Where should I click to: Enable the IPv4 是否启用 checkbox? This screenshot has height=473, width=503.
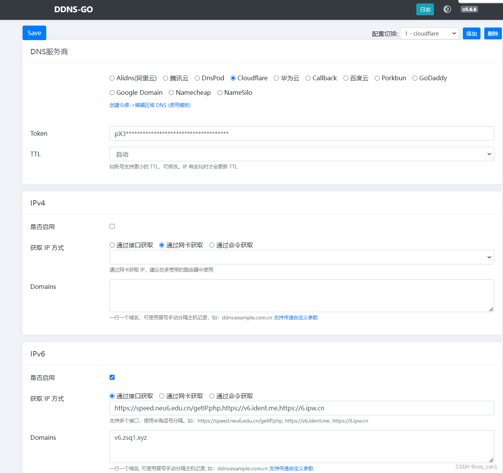point(112,226)
